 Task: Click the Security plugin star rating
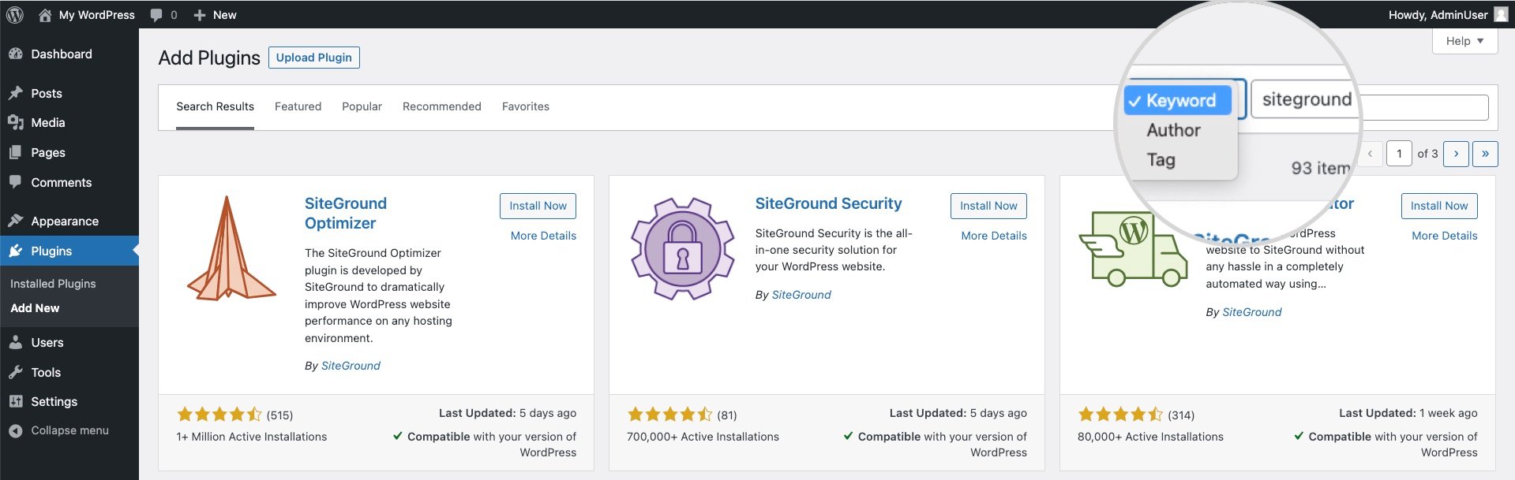pyautogui.click(x=670, y=415)
